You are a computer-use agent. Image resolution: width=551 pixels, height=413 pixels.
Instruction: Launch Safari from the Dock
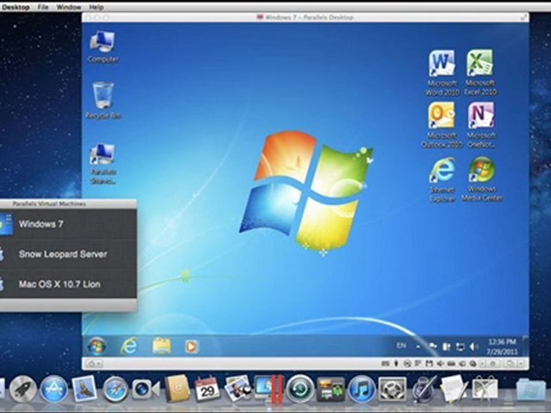pos(115,389)
